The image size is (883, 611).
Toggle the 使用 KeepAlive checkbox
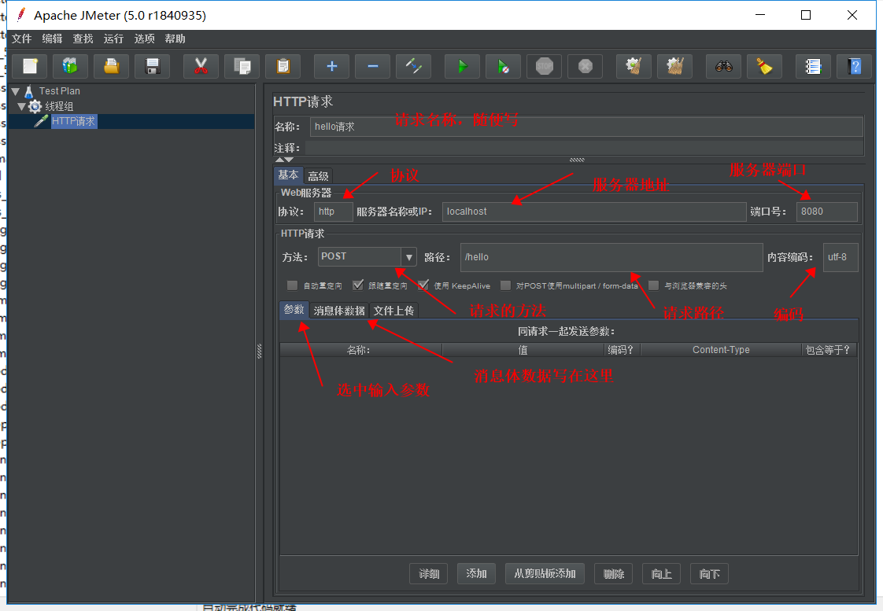click(423, 285)
